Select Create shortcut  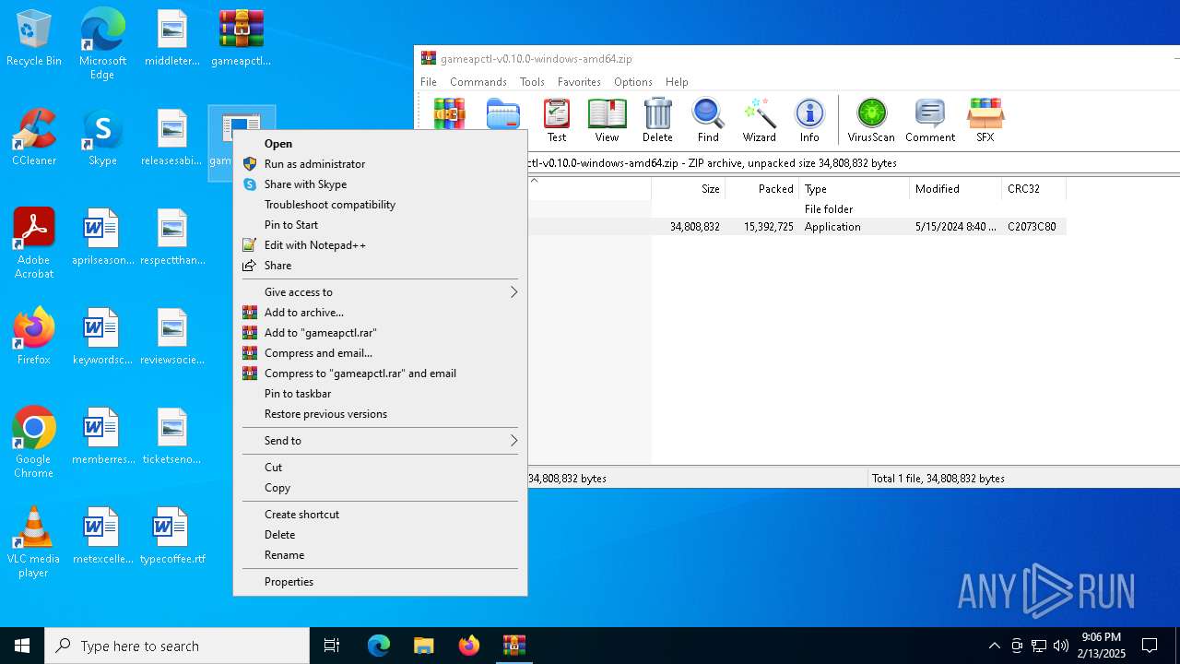[381, 515]
